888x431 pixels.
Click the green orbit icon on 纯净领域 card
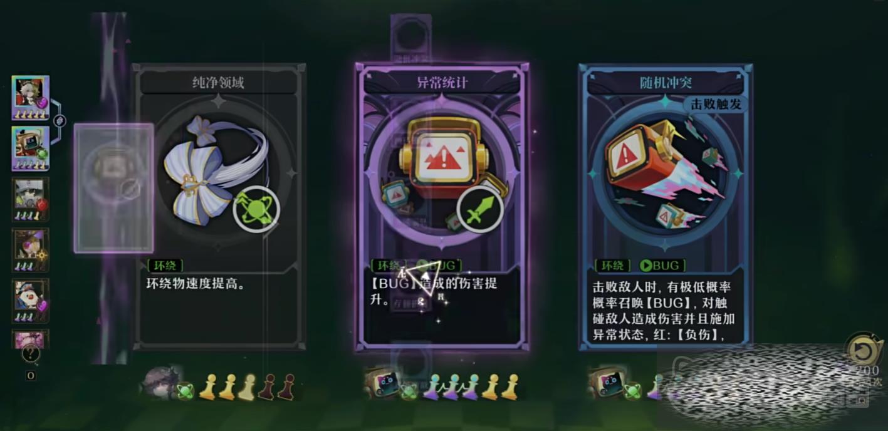coord(256,209)
